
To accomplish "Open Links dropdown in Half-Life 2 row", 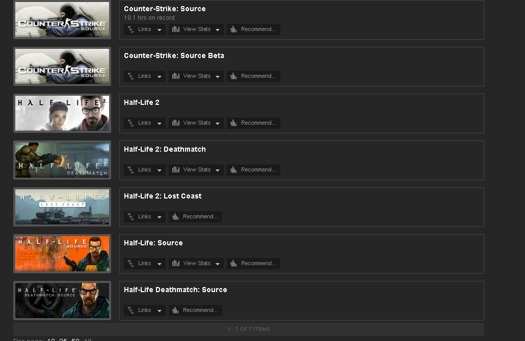I will (x=145, y=123).
